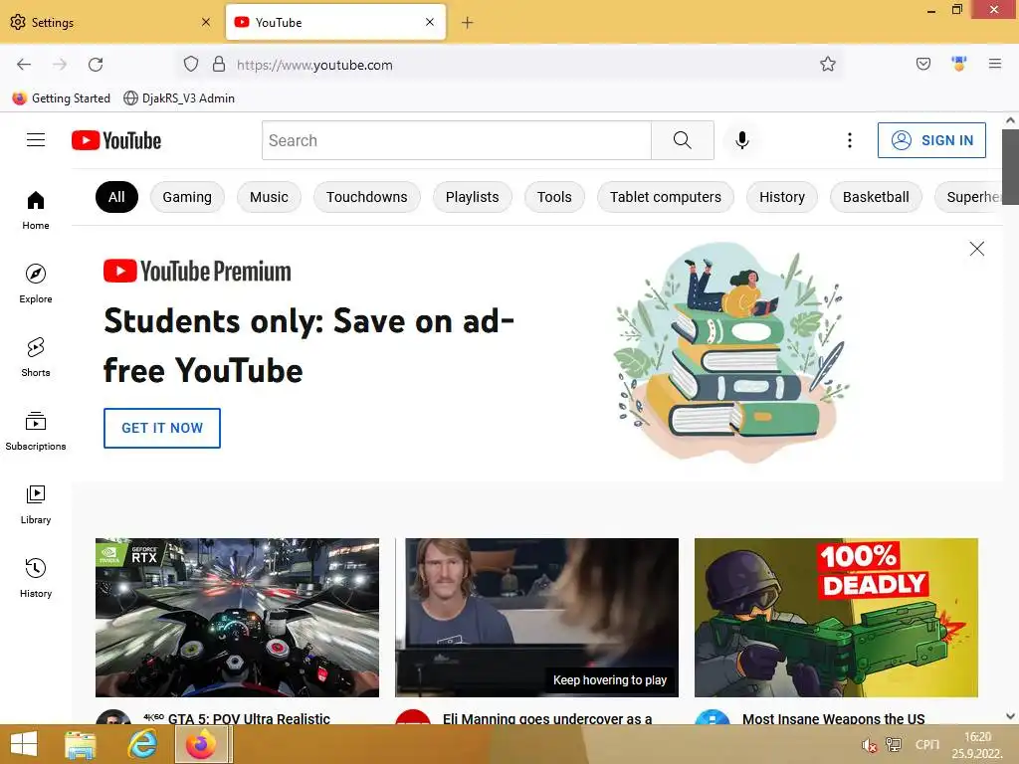Click GET IT NOW button
Viewport: 1019px width, 764px height.
[162, 428]
